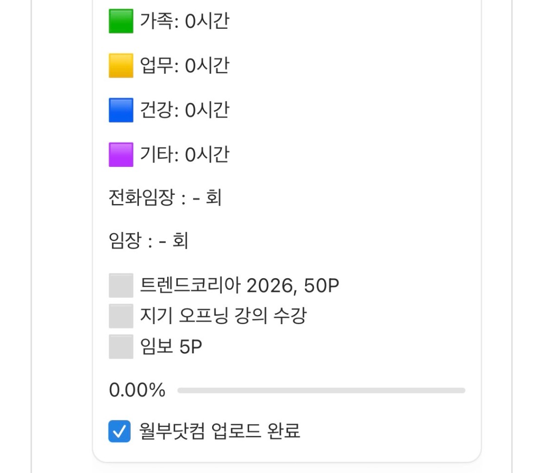The width and height of the screenshot is (546, 473).
Task: Check the 트렌드코리아 2026, 50P box
Action: 121,286
